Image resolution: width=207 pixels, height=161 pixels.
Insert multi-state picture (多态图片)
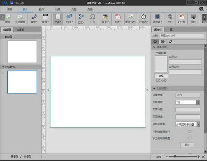pyautogui.click(x=20, y=19)
